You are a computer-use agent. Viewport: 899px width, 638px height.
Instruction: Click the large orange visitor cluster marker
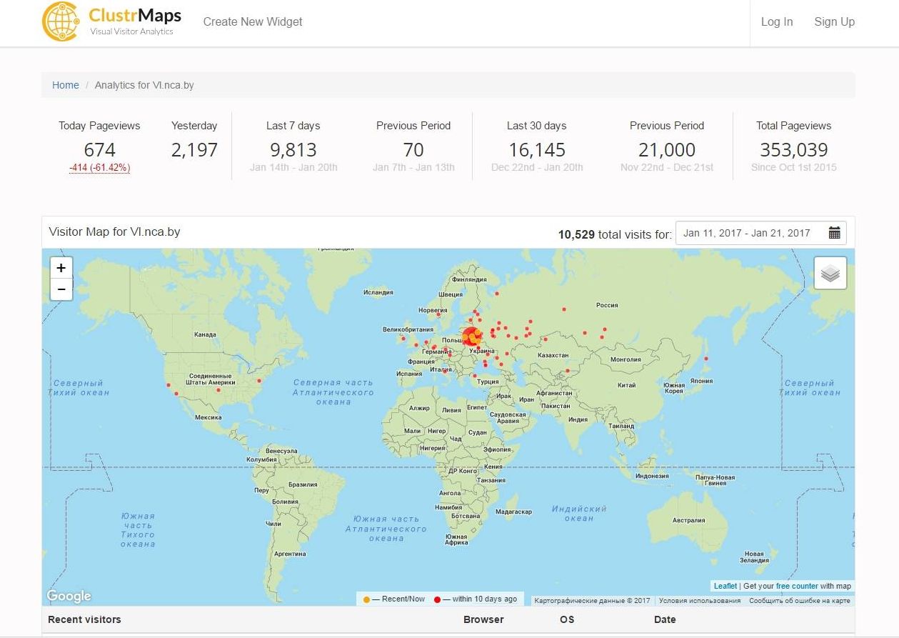[x=471, y=336]
